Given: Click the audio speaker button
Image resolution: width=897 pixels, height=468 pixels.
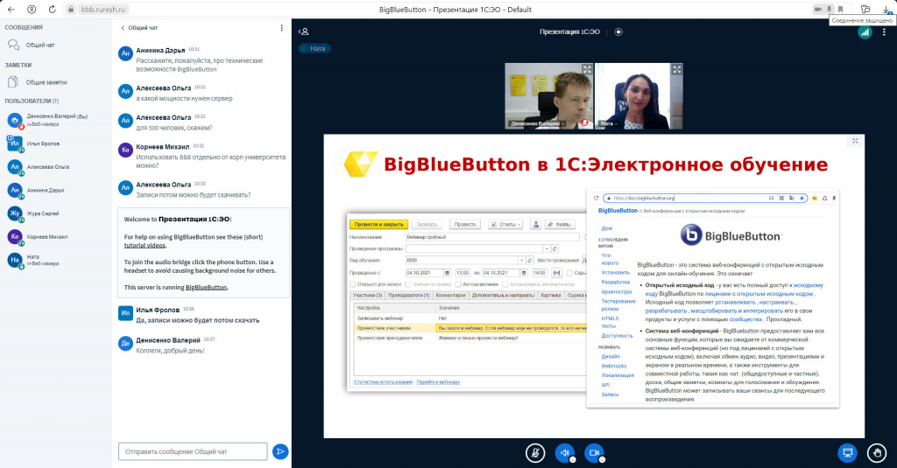Looking at the screenshot, I should click(564, 452).
